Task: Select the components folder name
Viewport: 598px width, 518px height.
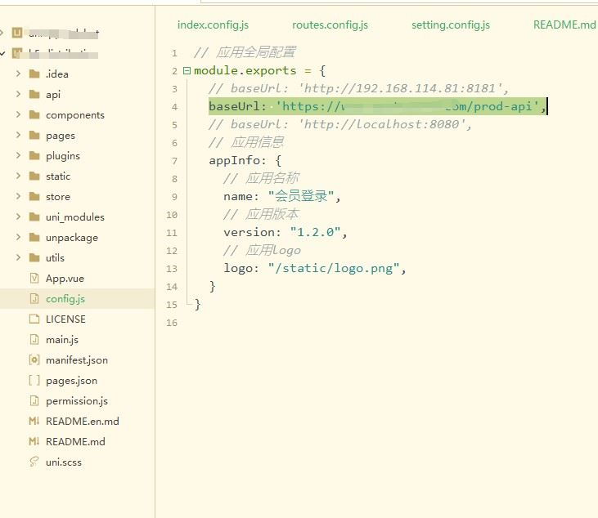Action: (x=75, y=115)
